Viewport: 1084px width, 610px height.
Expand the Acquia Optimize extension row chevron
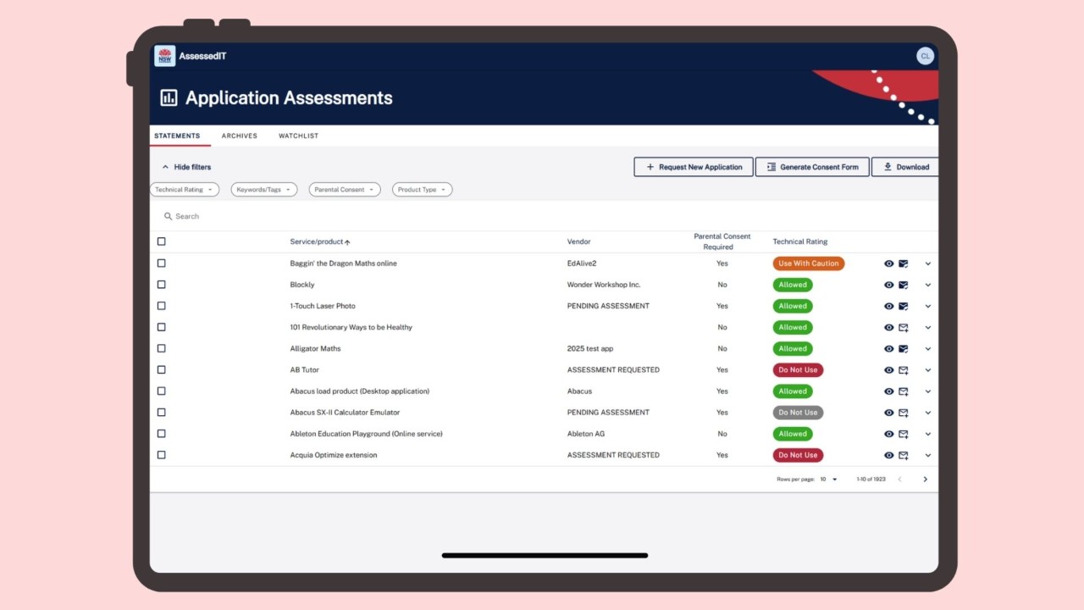[x=927, y=455]
